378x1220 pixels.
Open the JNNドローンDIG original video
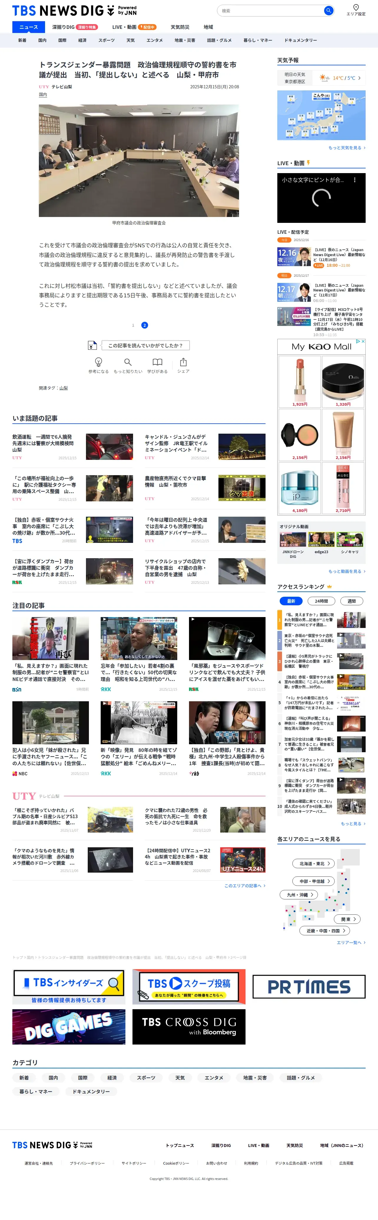(293, 539)
